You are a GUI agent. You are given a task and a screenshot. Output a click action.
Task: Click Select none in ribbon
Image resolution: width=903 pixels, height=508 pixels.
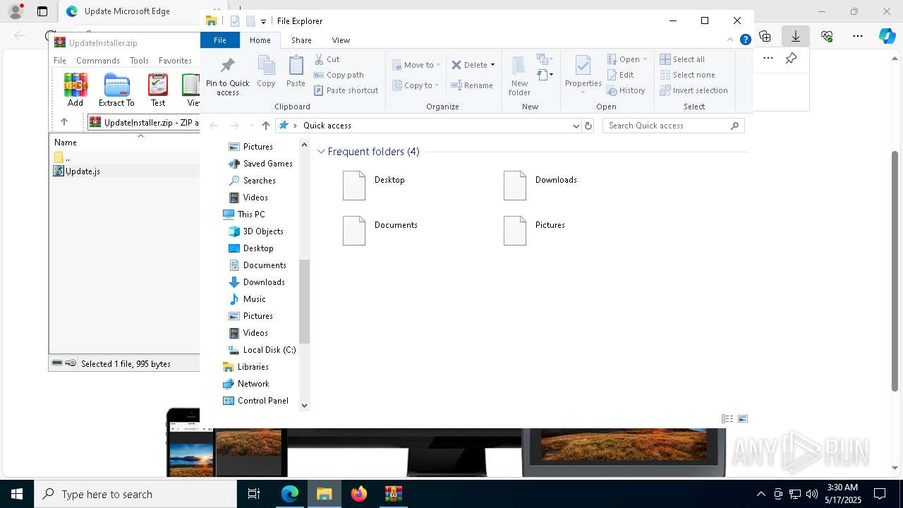click(x=687, y=75)
